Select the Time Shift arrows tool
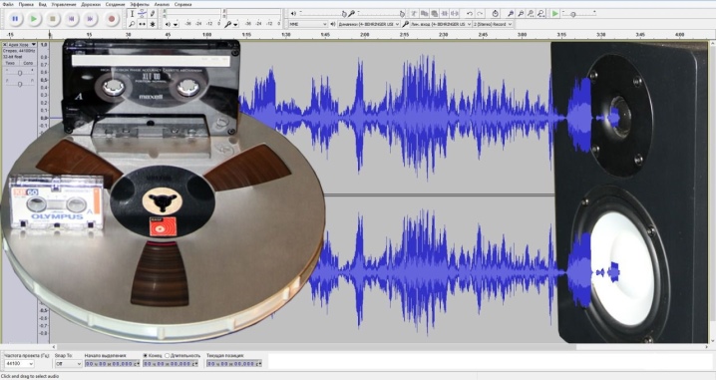716x380 pixels. point(142,24)
